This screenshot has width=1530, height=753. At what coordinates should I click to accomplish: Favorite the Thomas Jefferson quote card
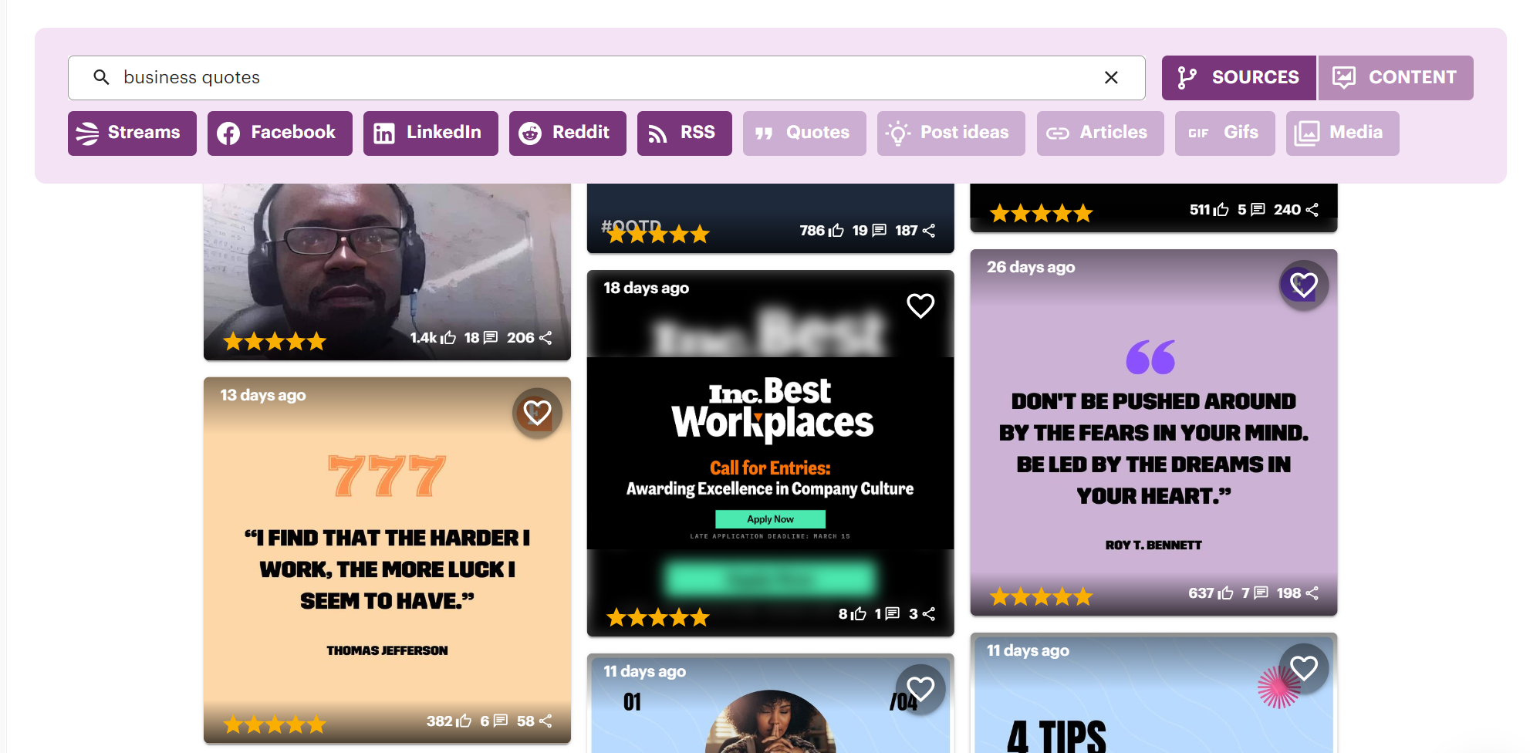(x=537, y=413)
